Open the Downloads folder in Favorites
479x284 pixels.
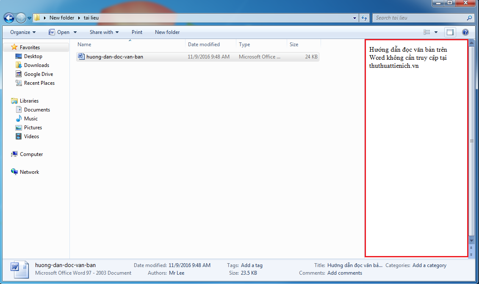tap(36, 65)
